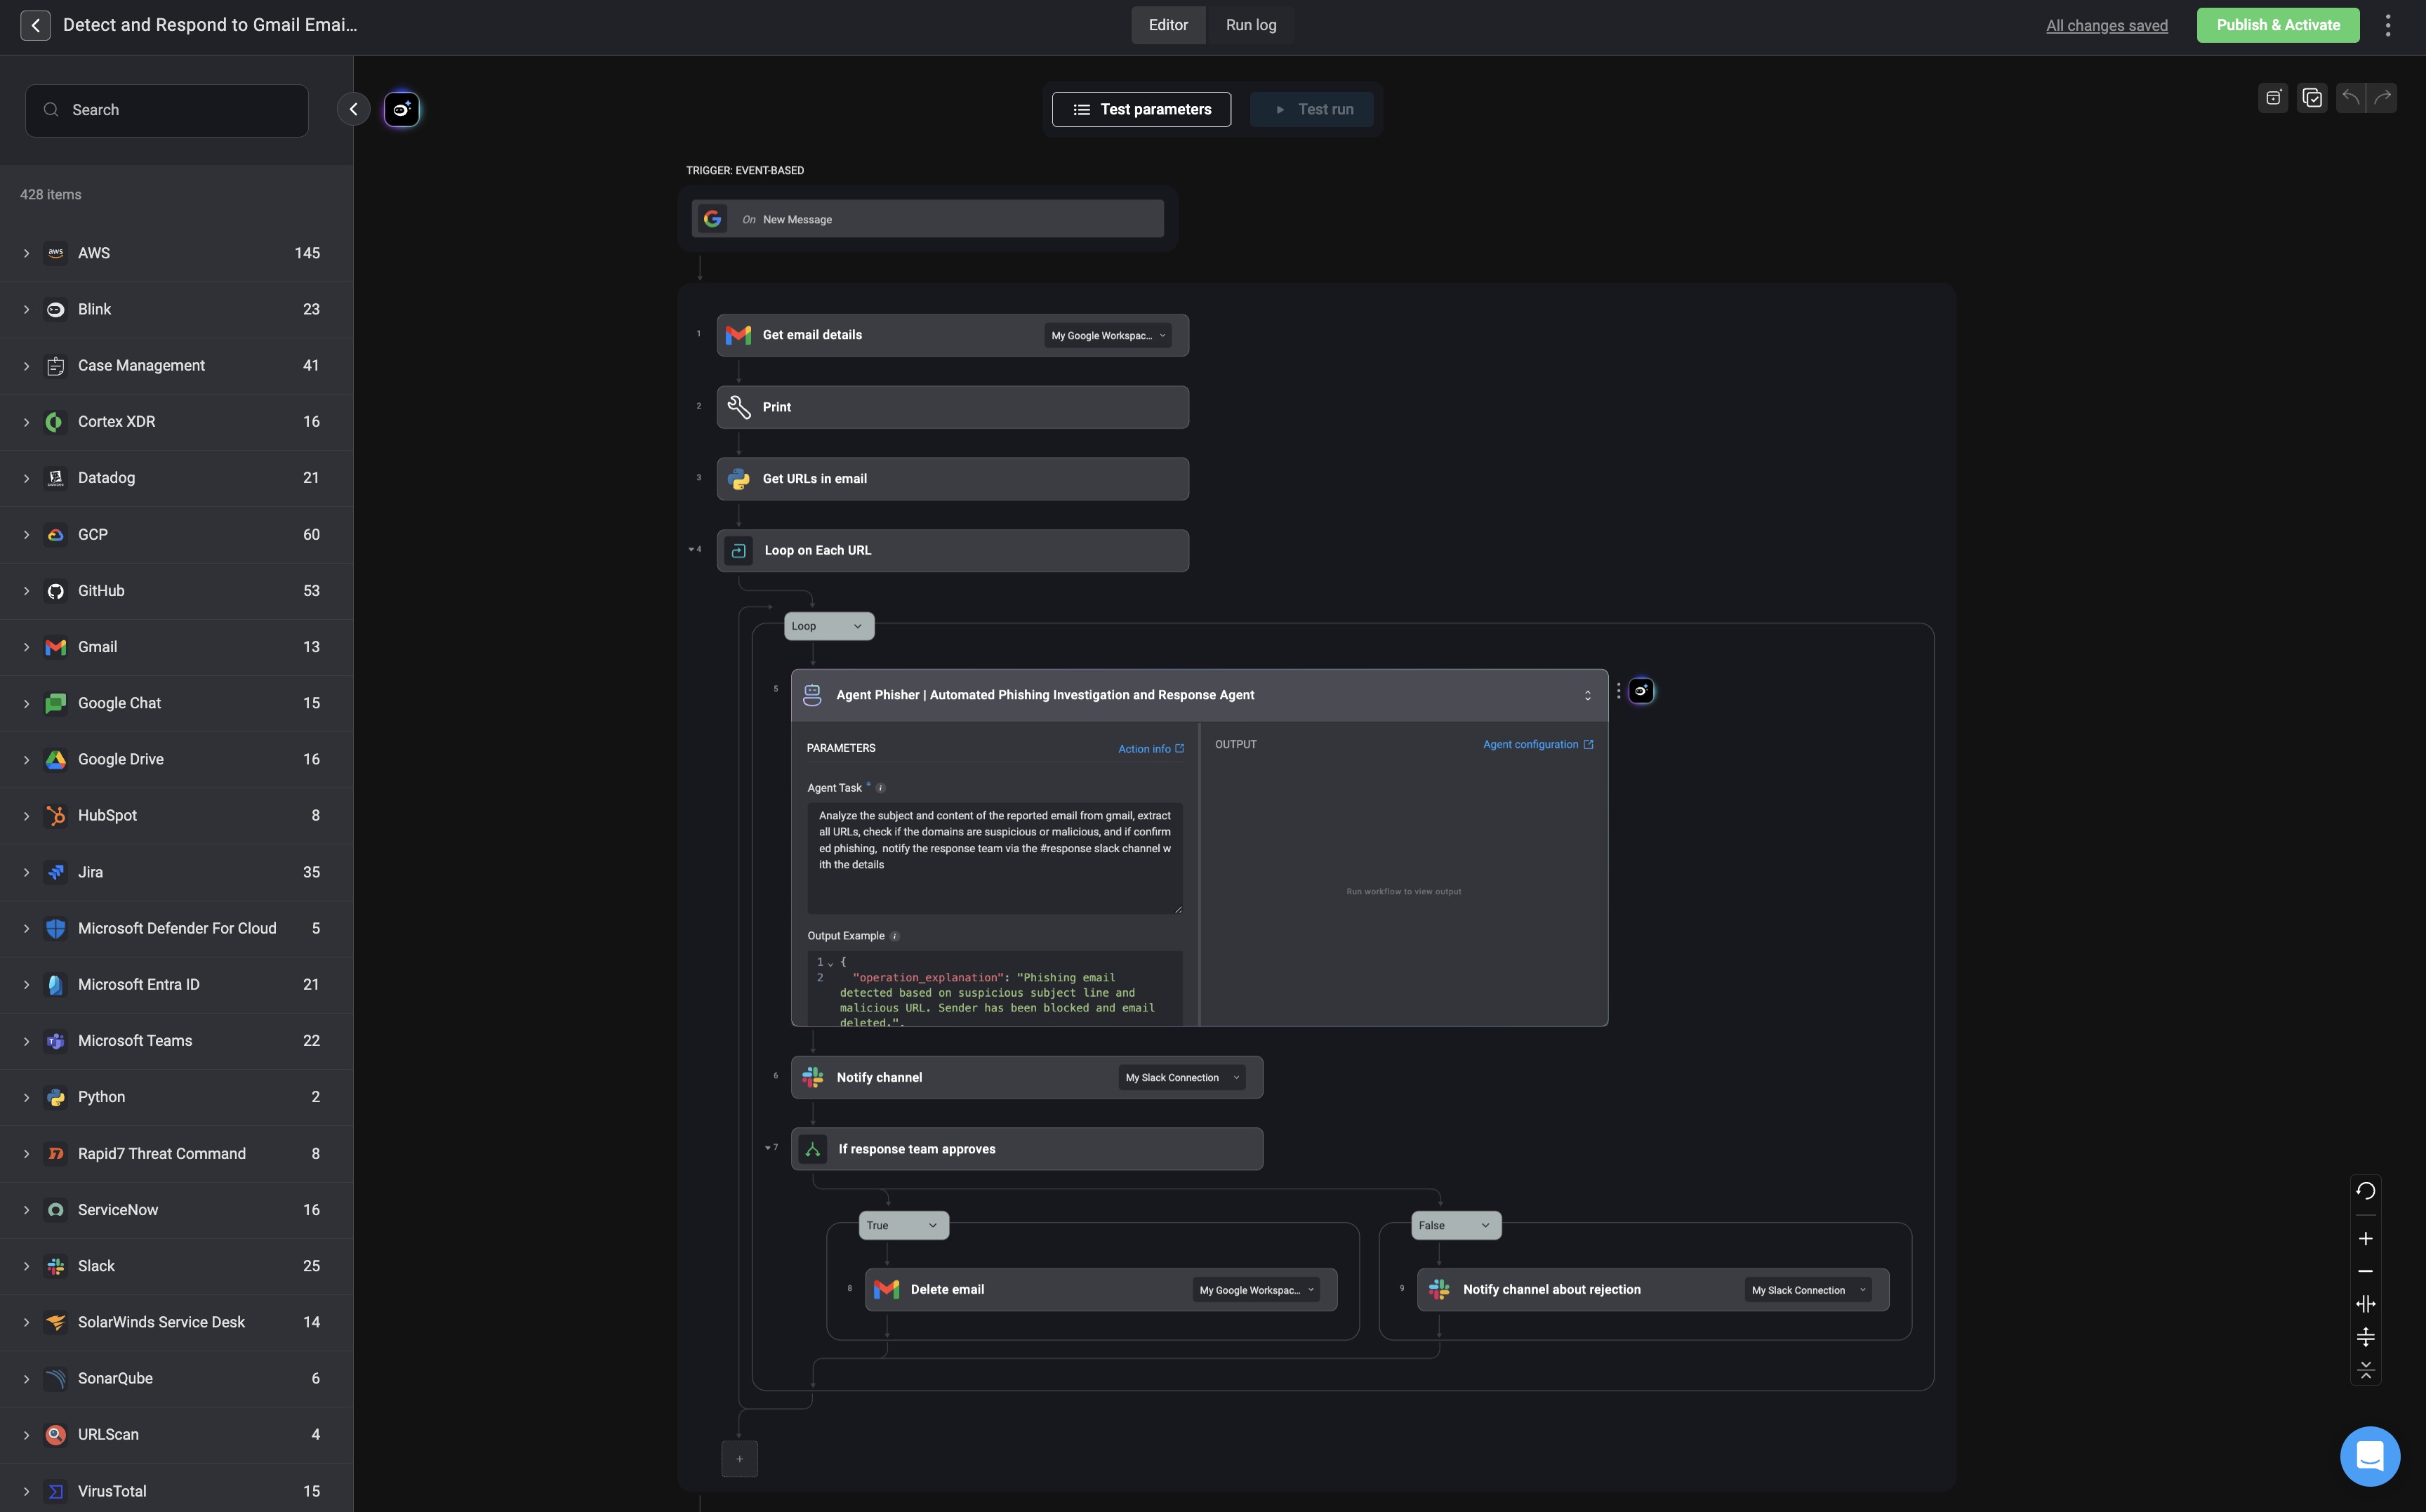Open the Jira category

[176, 872]
